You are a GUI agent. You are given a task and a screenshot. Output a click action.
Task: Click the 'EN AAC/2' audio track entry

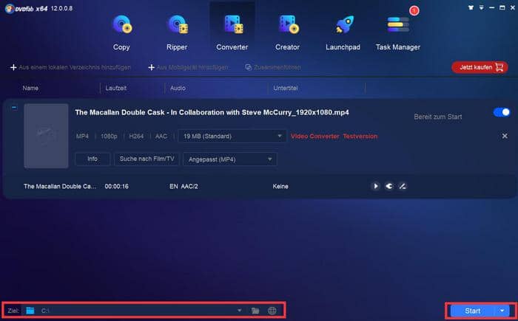click(x=184, y=186)
